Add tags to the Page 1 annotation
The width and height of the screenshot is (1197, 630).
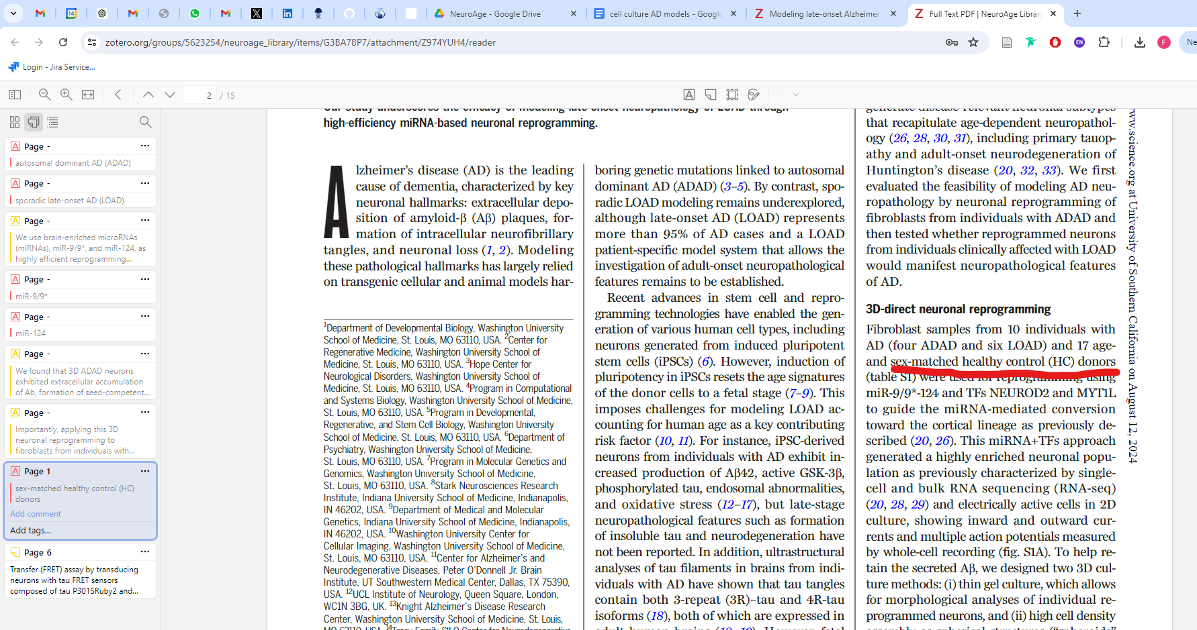[x=31, y=530]
